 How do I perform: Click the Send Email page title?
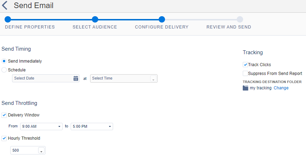(34, 5)
